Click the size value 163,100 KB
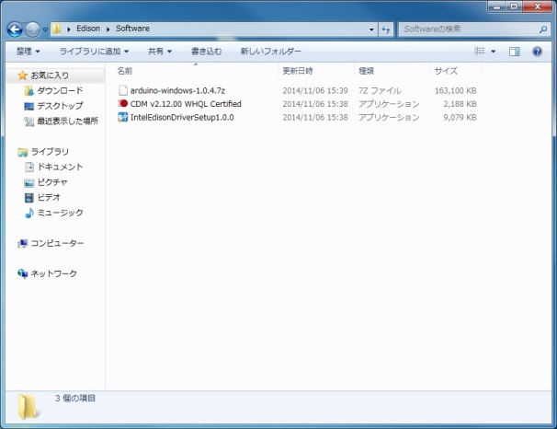The height and width of the screenshot is (429, 557). 455,91
